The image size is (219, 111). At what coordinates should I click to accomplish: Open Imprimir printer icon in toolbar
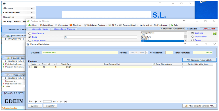click(141, 25)
